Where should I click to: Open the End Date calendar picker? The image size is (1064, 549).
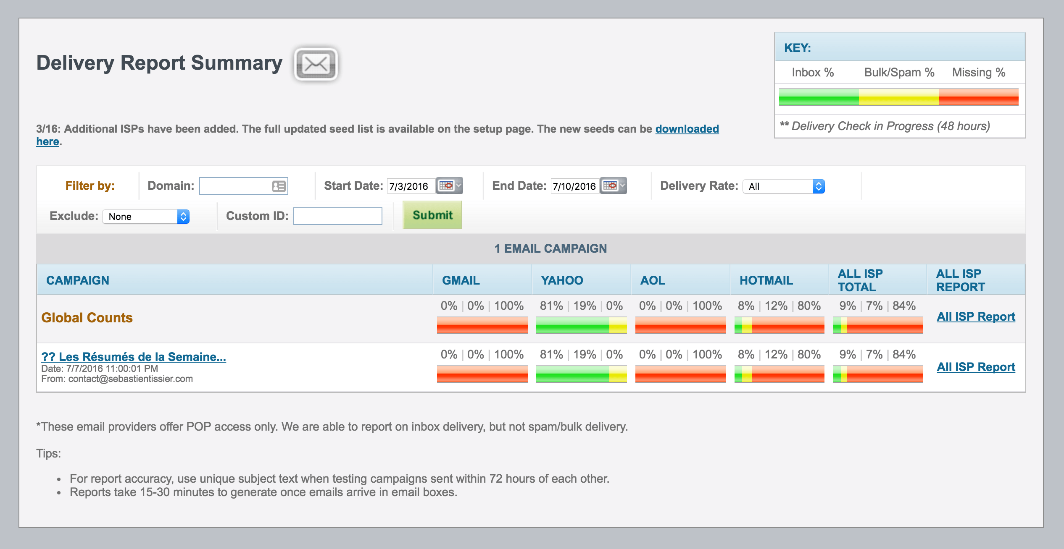(x=610, y=186)
